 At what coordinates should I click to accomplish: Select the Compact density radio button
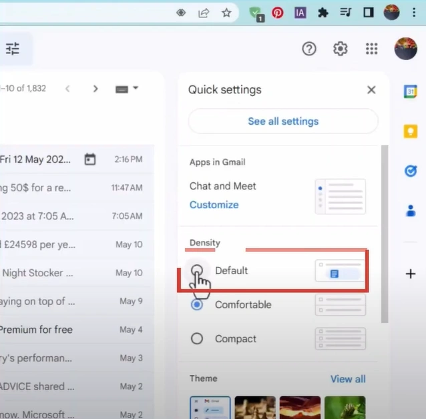[x=197, y=339]
